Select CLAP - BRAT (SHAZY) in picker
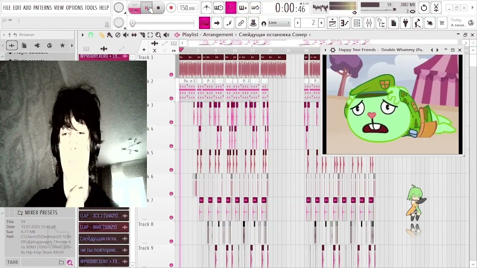Viewport: 477px width, 268px height. pos(104,227)
